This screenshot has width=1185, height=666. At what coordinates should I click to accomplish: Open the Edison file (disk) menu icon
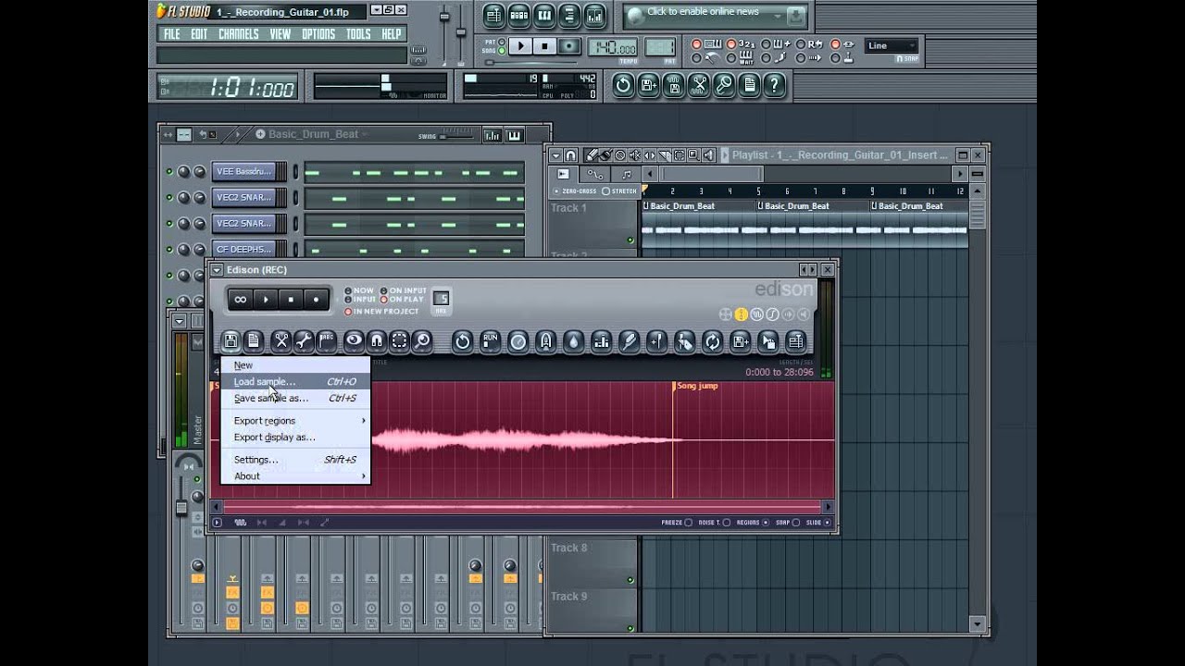pos(231,341)
